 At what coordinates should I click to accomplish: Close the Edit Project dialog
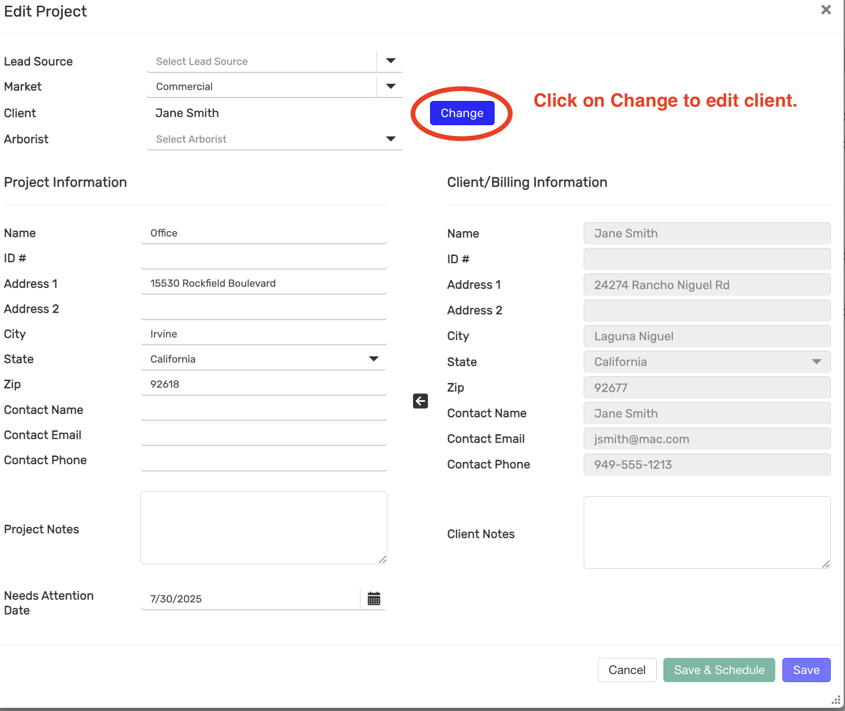[826, 10]
